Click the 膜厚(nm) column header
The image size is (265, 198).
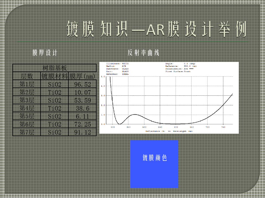83,76
